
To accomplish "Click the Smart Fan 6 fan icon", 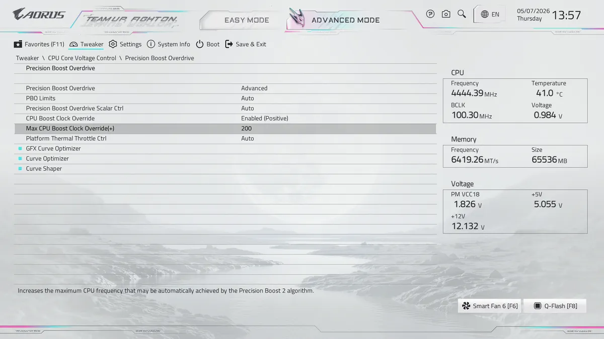I will 466,306.
